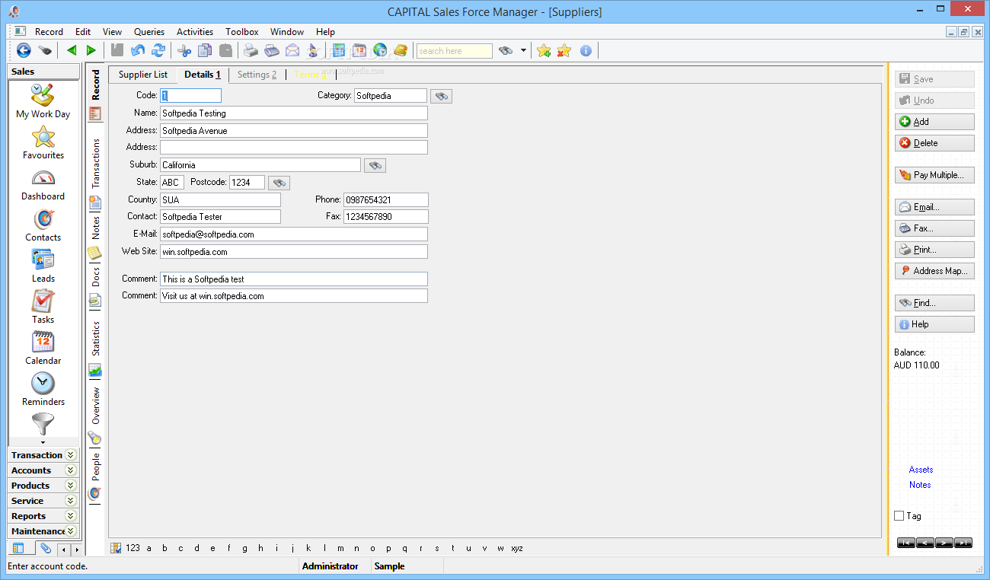This screenshot has width=990, height=580.
Task: Click binoculars lookup next to Category
Action: [x=441, y=96]
